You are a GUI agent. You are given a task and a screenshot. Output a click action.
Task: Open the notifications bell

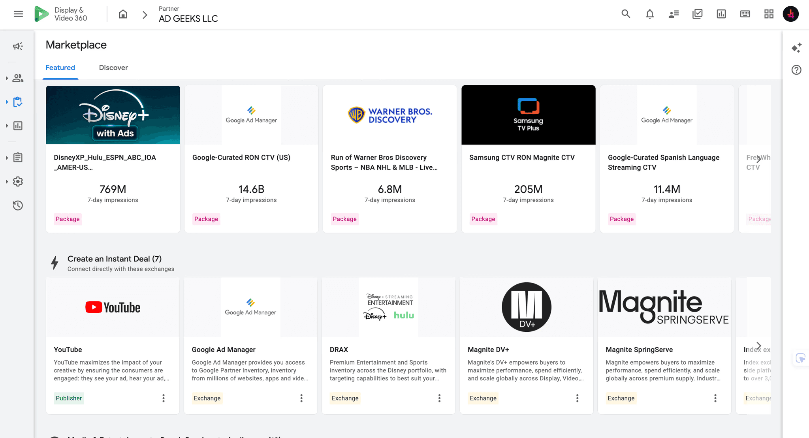[649, 14]
